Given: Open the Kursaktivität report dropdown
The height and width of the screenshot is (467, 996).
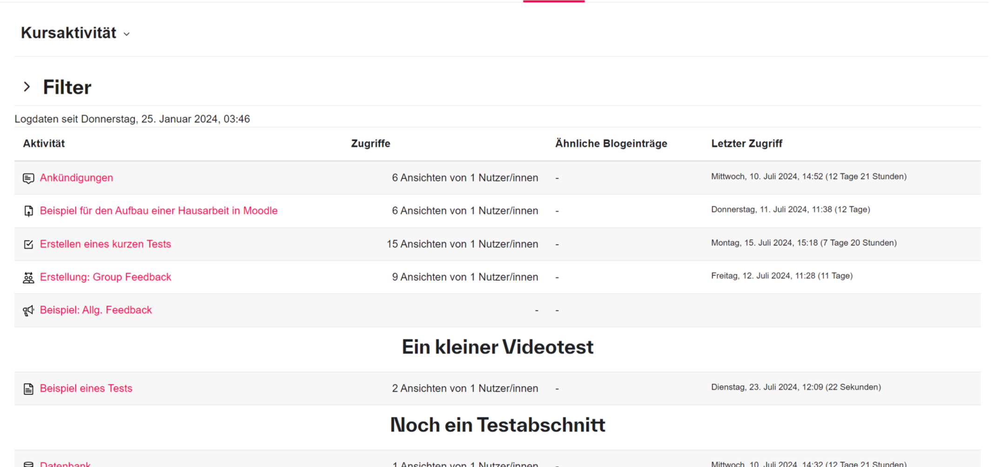Looking at the screenshot, I should pyautogui.click(x=75, y=33).
